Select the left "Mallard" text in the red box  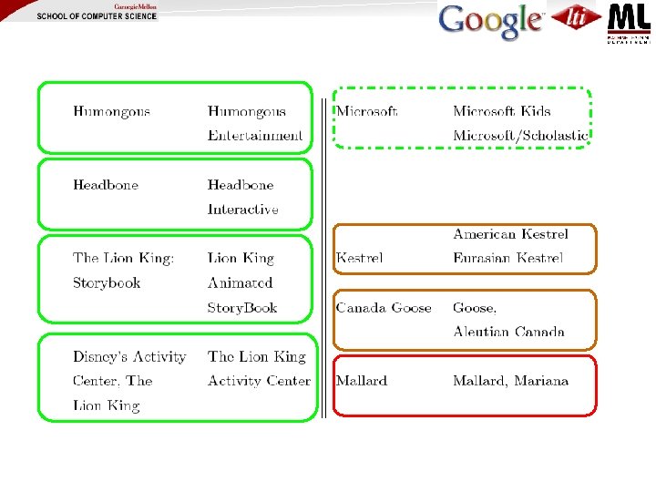[x=362, y=381]
